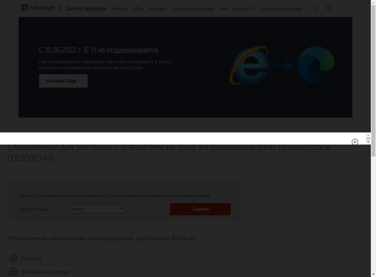Click the Выберите язык label
The width and height of the screenshot is (376, 277).
coord(35,209)
